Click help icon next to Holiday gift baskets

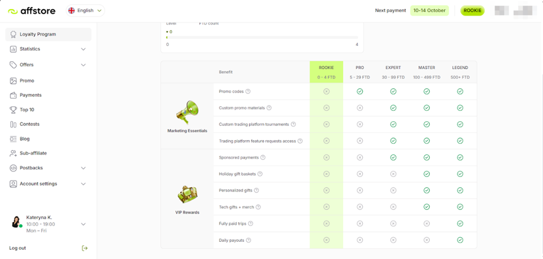(260, 174)
